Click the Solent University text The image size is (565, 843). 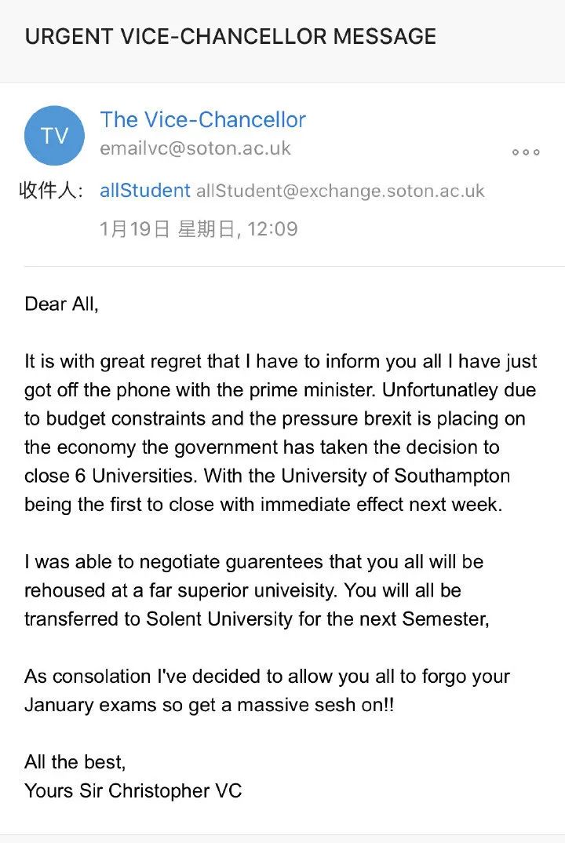coord(220,619)
